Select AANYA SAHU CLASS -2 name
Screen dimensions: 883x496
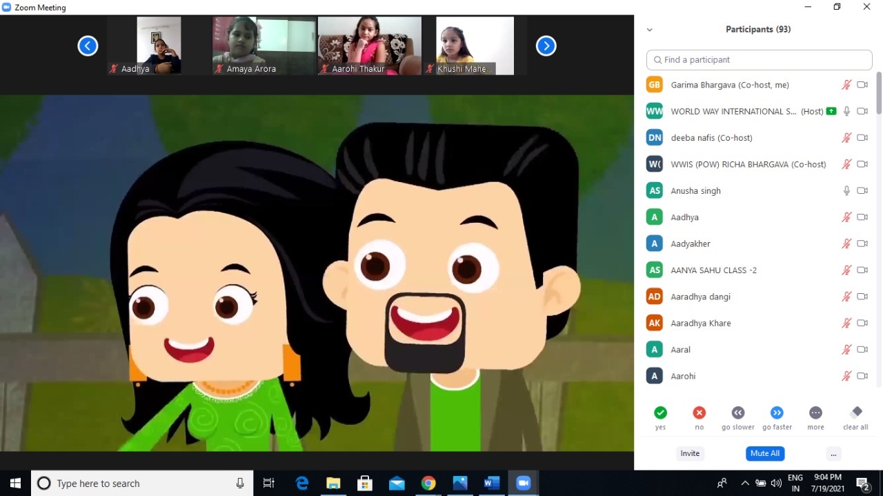[x=713, y=270]
